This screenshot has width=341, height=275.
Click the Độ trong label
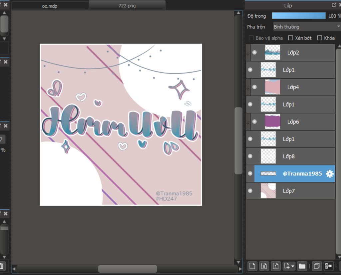257,16
